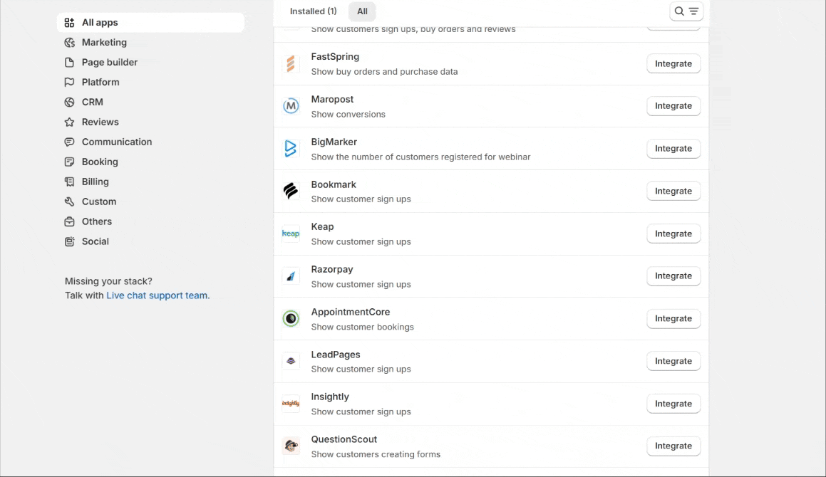
Task: Click the Communication chat bubble icon
Action: (70, 142)
